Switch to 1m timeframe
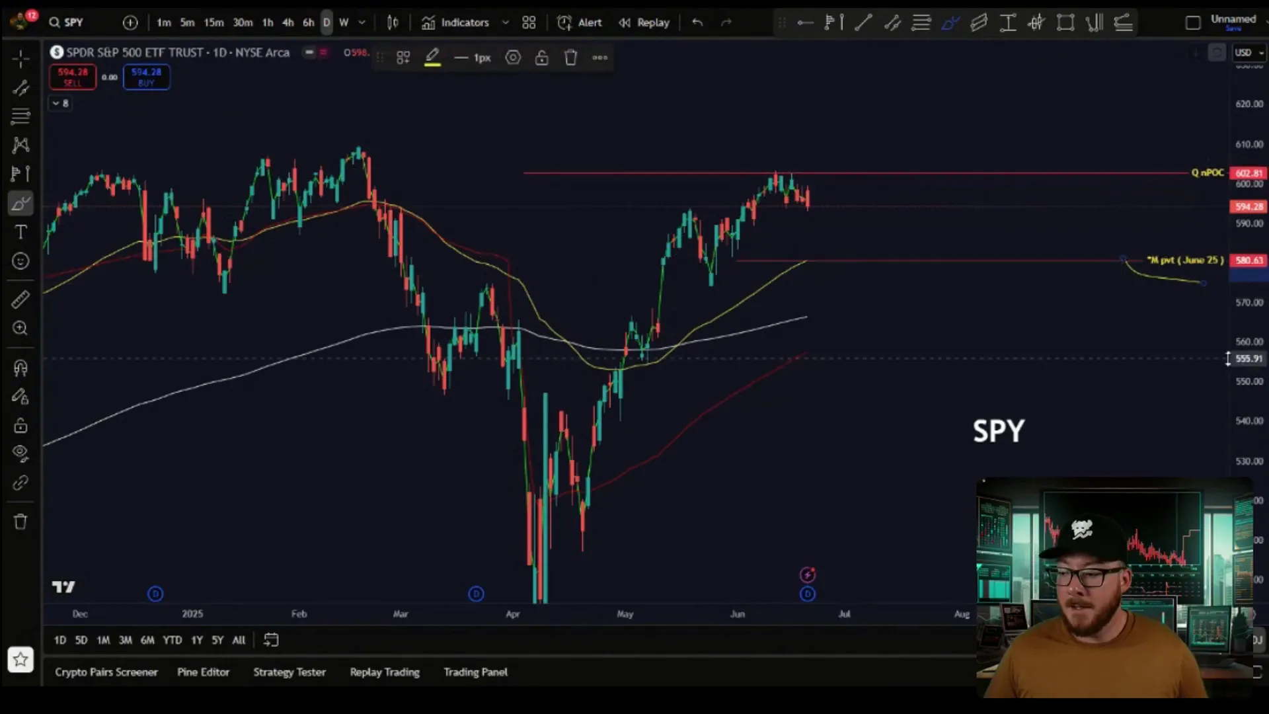 click(164, 22)
